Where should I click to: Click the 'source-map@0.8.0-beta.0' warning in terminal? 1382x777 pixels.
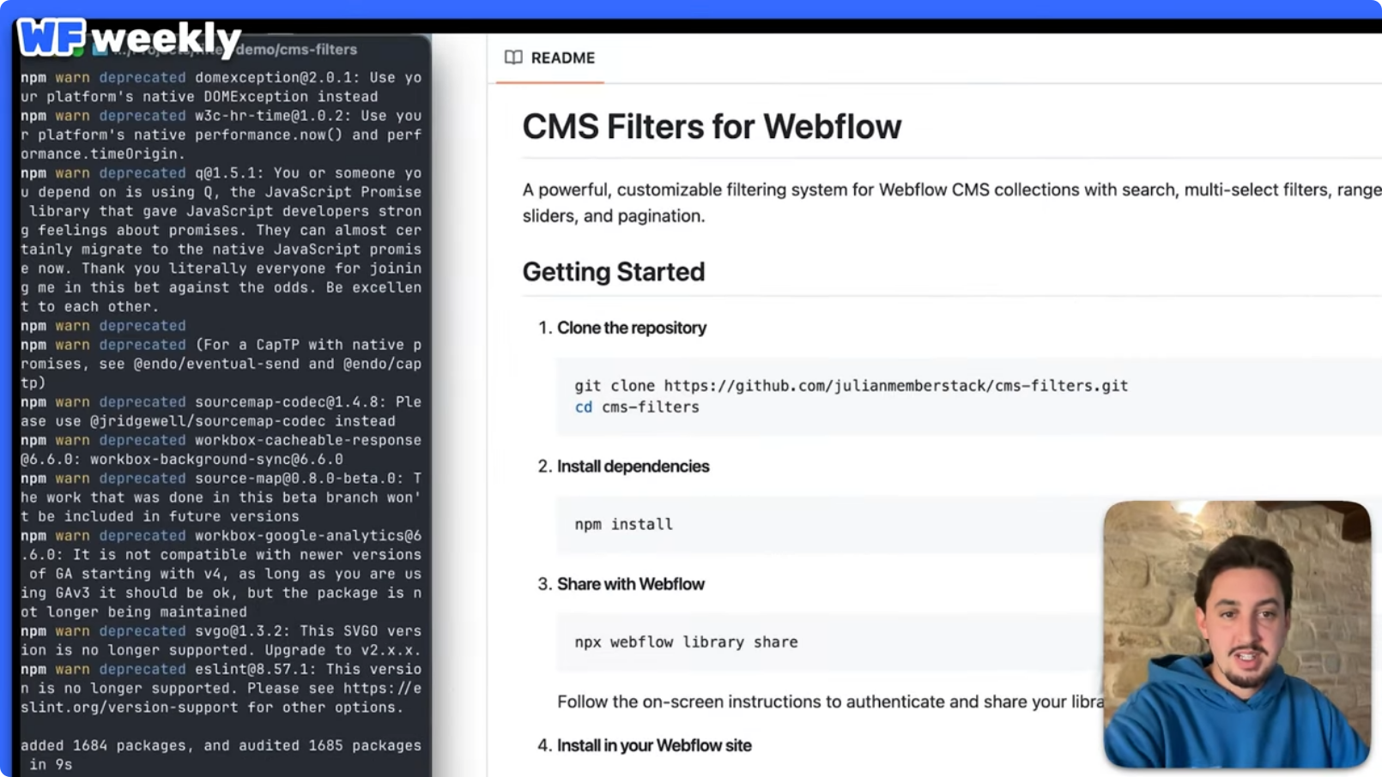221,497
